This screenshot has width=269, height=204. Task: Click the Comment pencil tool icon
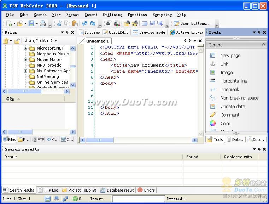click(x=213, y=115)
